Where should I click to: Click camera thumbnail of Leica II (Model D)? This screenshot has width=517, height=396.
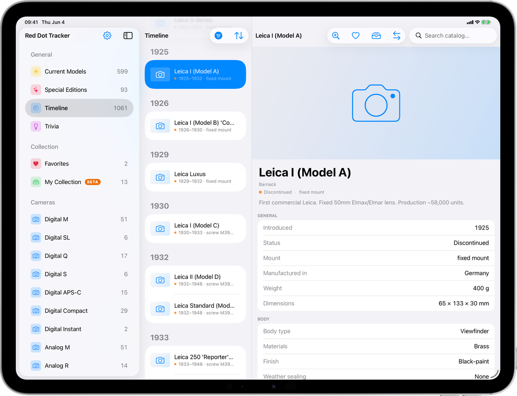(160, 280)
